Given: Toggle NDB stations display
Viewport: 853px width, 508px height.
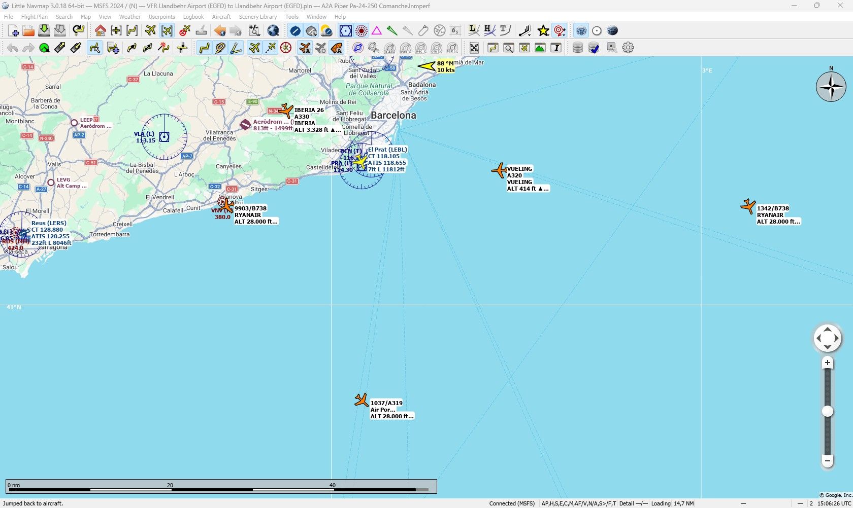Looking at the screenshot, I should pyautogui.click(x=362, y=31).
